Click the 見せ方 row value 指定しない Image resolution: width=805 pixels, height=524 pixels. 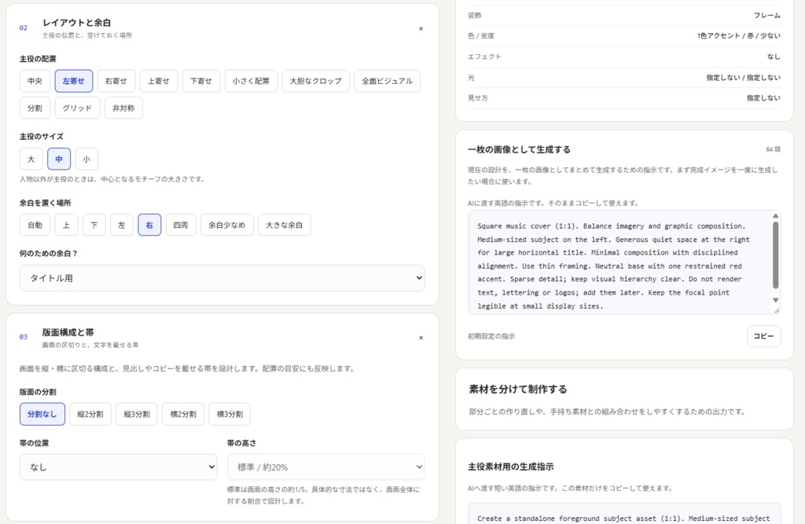[763, 98]
